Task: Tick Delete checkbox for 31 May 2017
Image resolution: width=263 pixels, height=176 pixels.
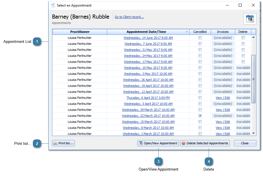Action: tap(243, 50)
